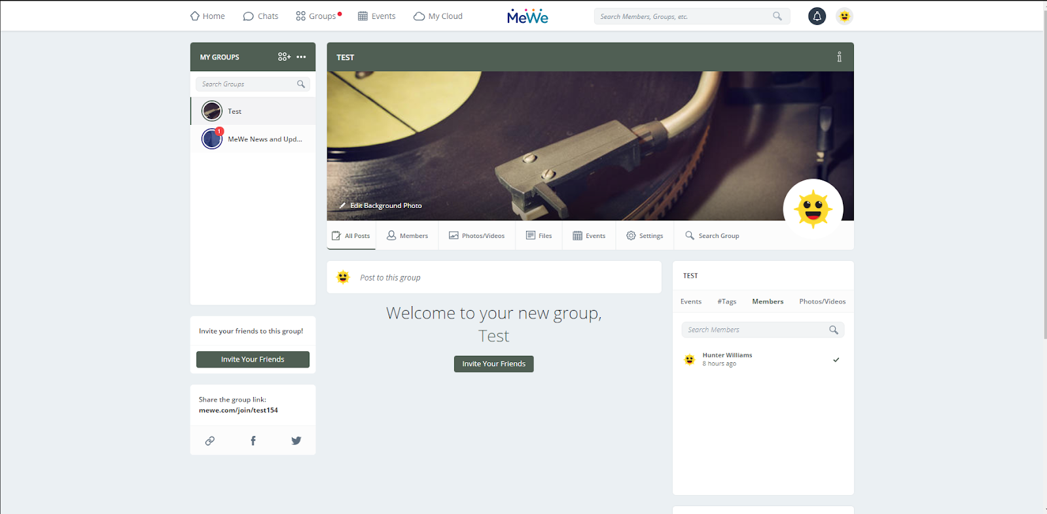Click Post to this group field

494,277
